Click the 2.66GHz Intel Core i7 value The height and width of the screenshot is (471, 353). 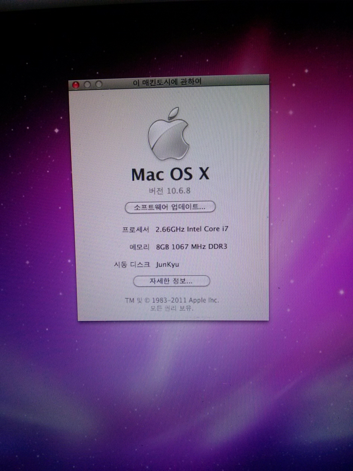click(192, 229)
